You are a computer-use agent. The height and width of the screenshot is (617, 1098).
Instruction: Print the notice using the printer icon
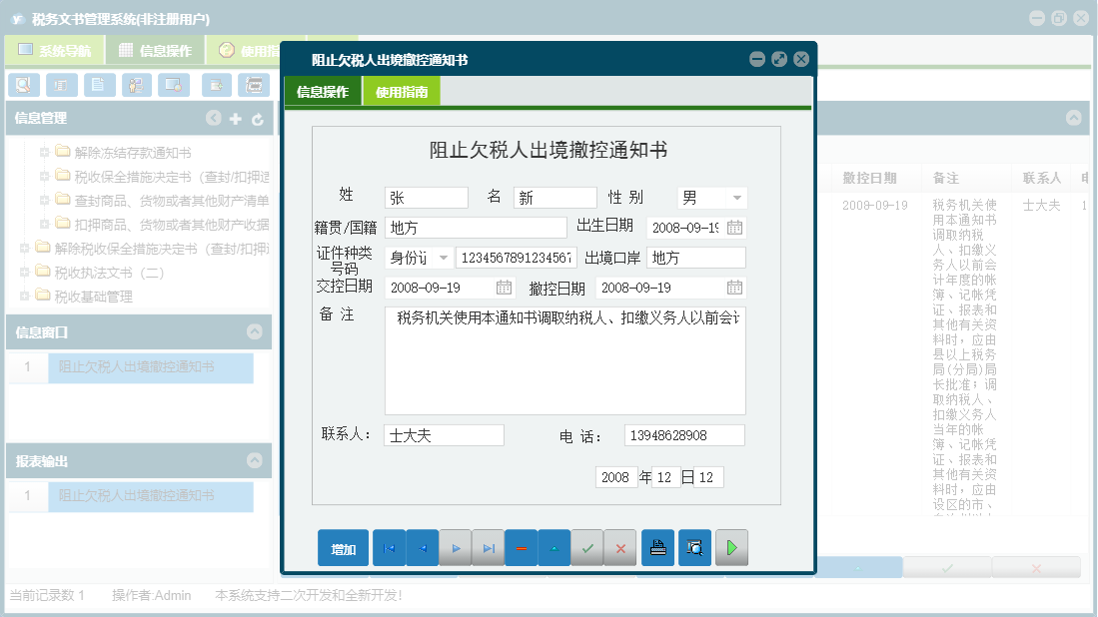657,547
